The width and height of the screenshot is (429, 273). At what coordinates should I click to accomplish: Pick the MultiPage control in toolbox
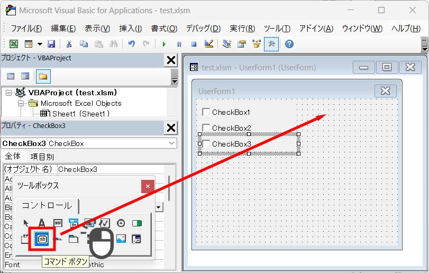[74, 239]
